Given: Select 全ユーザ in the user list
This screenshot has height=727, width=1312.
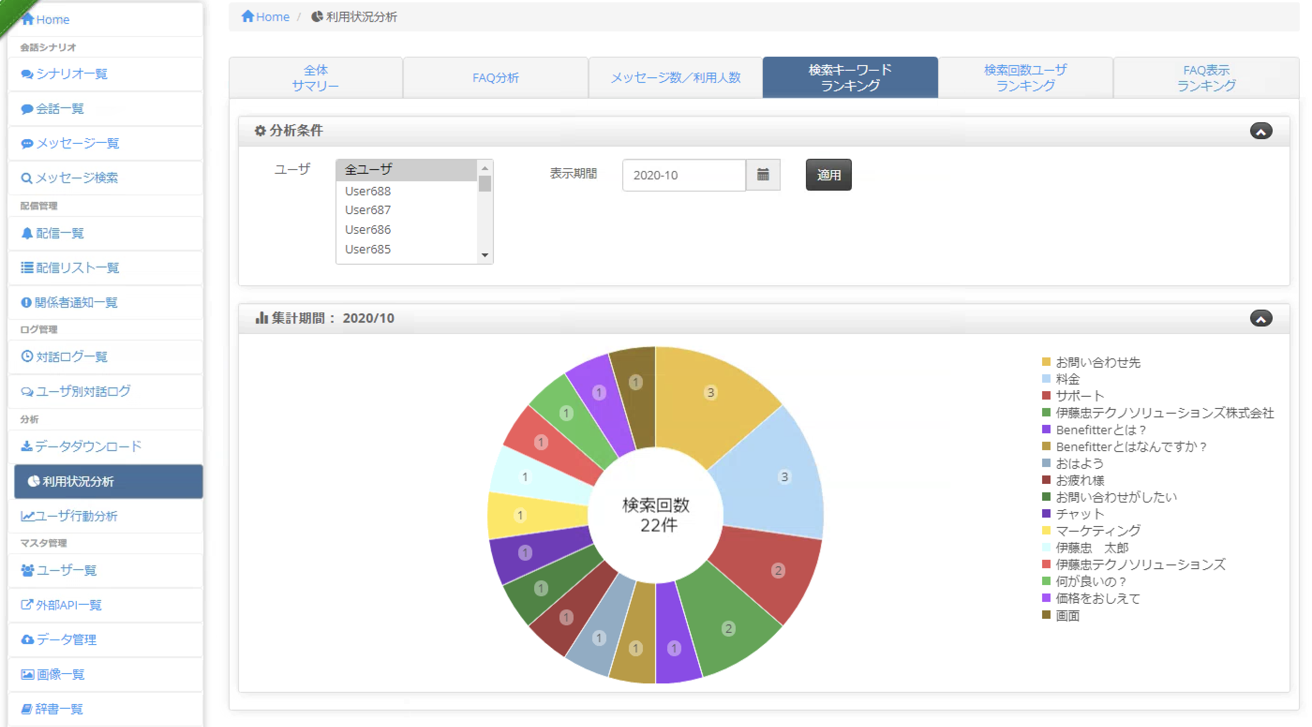Looking at the screenshot, I should [x=406, y=170].
